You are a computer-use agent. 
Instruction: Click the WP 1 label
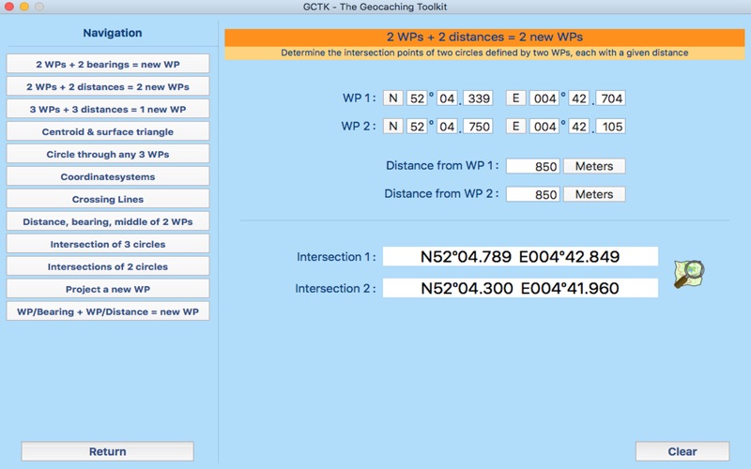click(x=359, y=98)
